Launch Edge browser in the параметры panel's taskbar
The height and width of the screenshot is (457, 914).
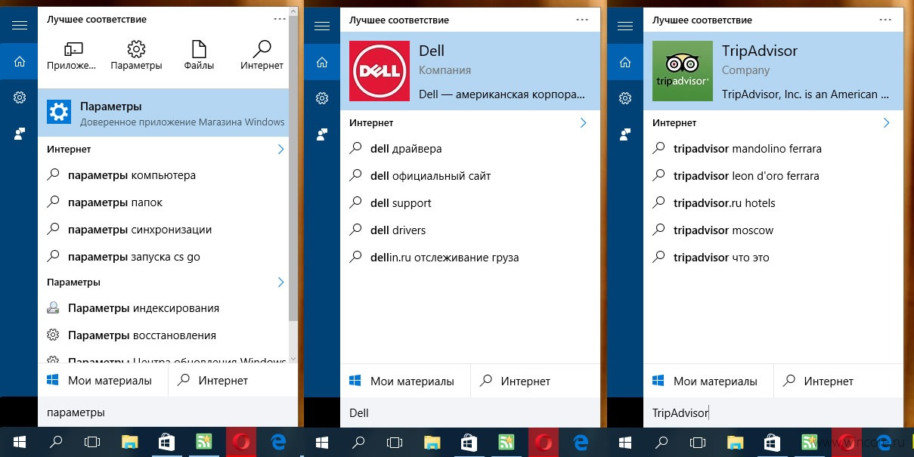pos(277,442)
